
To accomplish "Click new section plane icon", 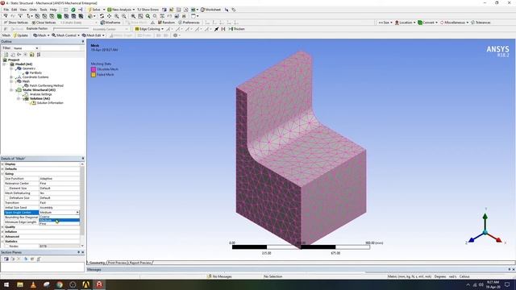I will click(6, 259).
